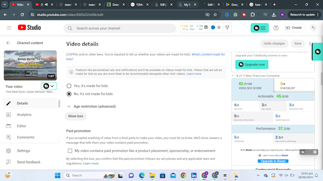323x181 pixels.
Task: Switch to the CHECKLIST tab
Action: [x=294, y=85]
